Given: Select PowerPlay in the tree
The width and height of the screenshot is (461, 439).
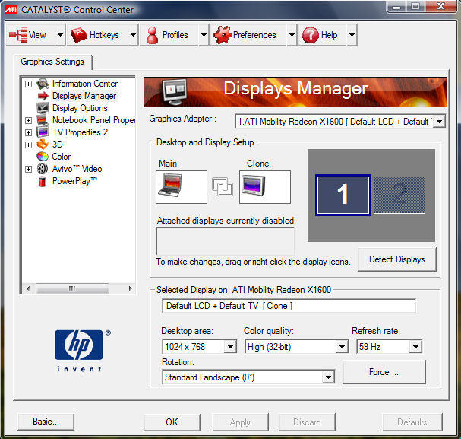Looking at the screenshot, I should pos(74,181).
